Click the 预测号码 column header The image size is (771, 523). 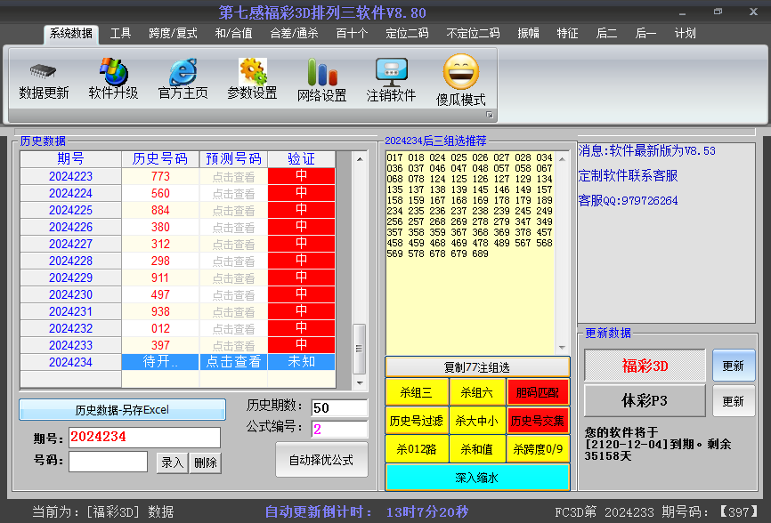(233, 159)
